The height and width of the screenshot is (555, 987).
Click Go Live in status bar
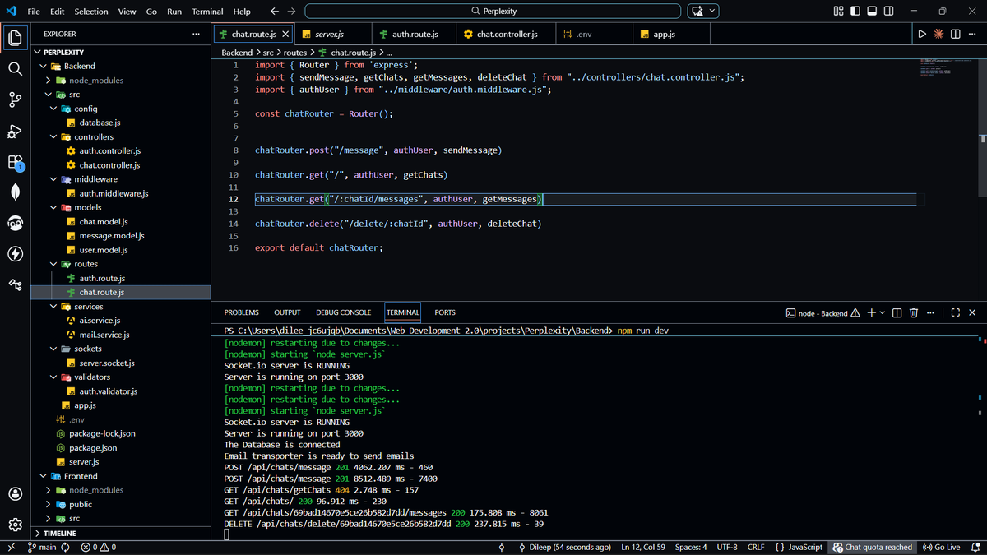[x=942, y=547]
